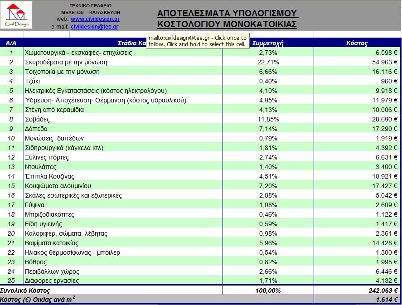Select the Γύψινα cell
402x305 pixels.
tap(123, 205)
